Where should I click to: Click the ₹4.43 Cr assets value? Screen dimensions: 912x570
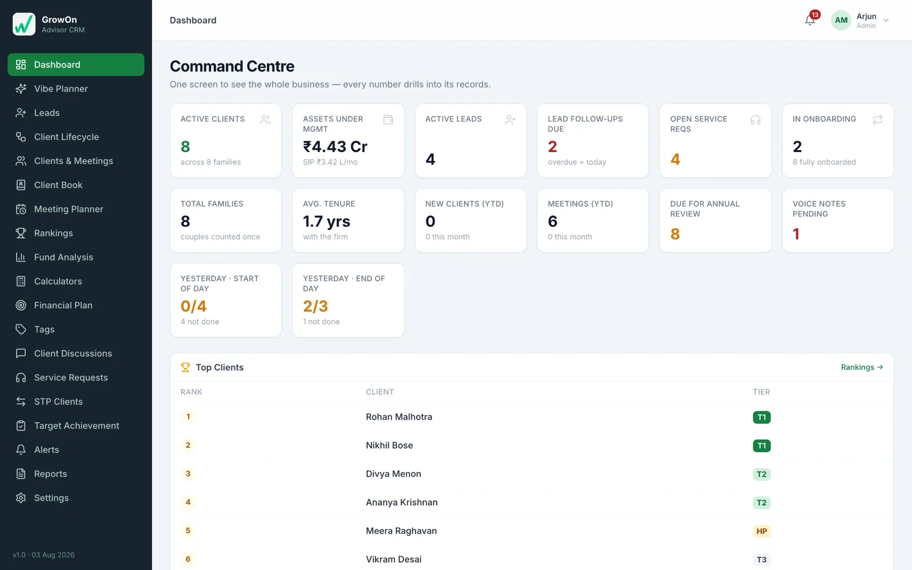pyautogui.click(x=335, y=146)
